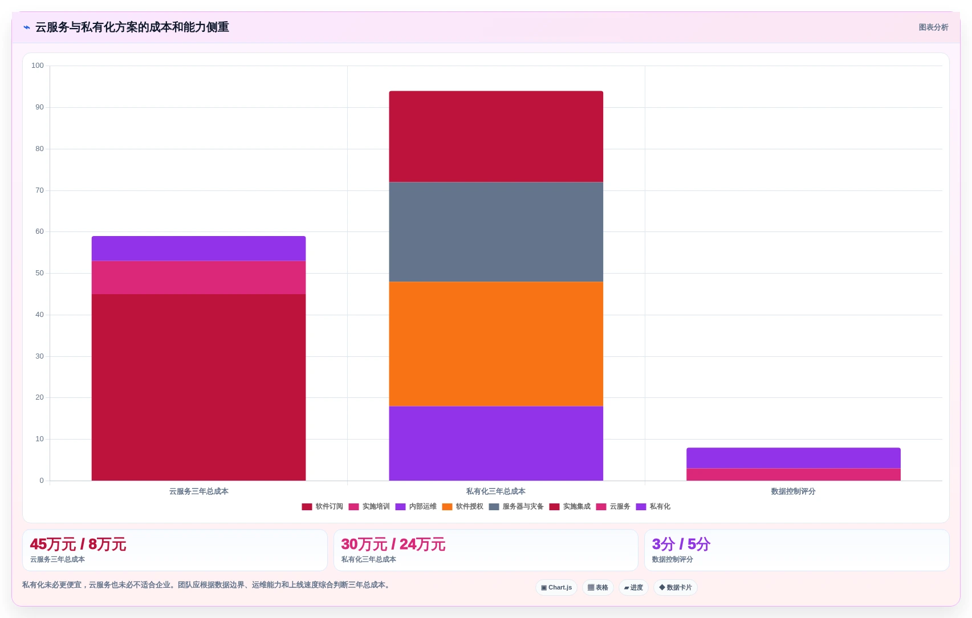Click the large red segment of 云服务三年总成本 bar
The width and height of the screenshot is (972, 618).
[198, 387]
